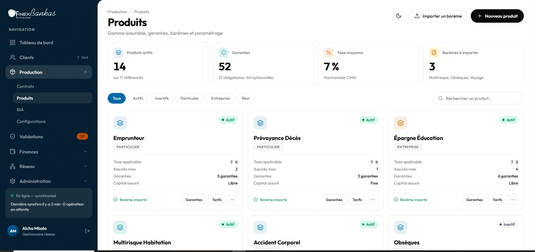Expand the Administration section chevron
The width and height of the screenshot is (535, 252).
click(x=86, y=181)
